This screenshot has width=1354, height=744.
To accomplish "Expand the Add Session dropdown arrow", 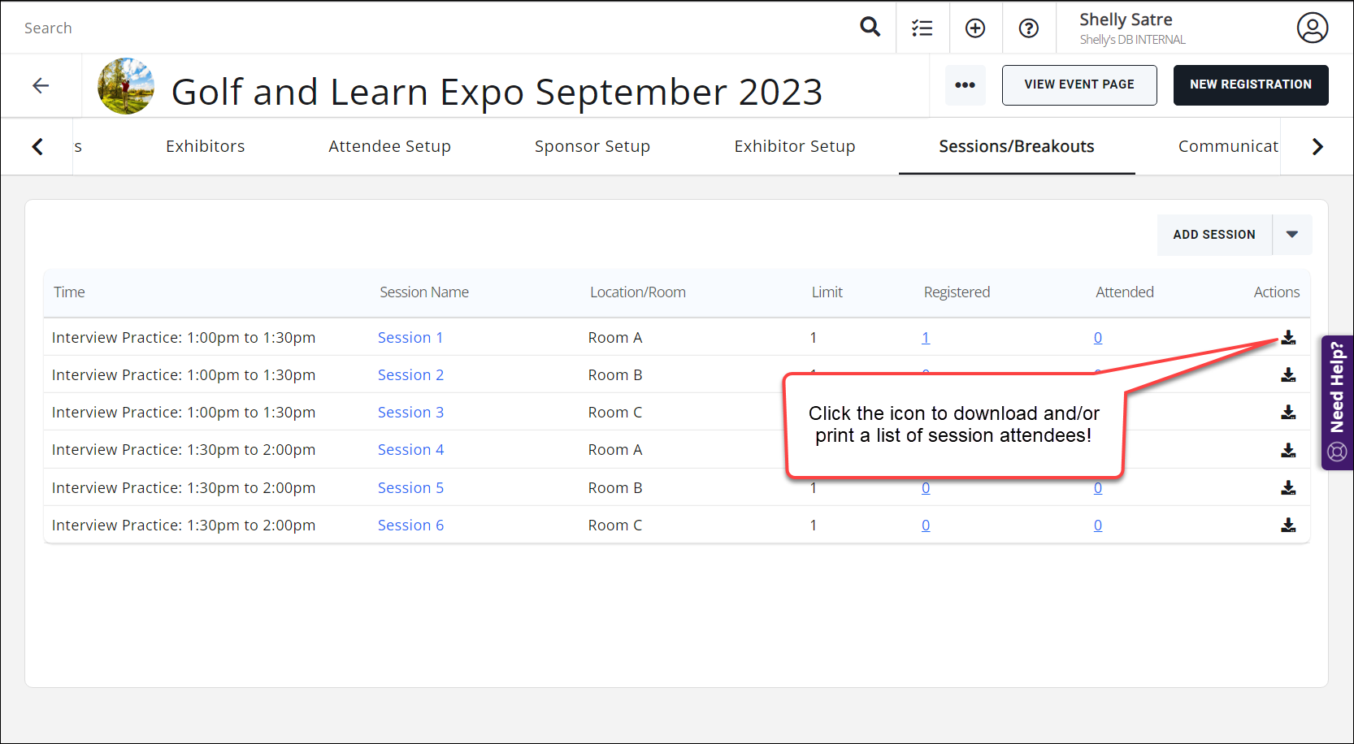I will coord(1291,235).
